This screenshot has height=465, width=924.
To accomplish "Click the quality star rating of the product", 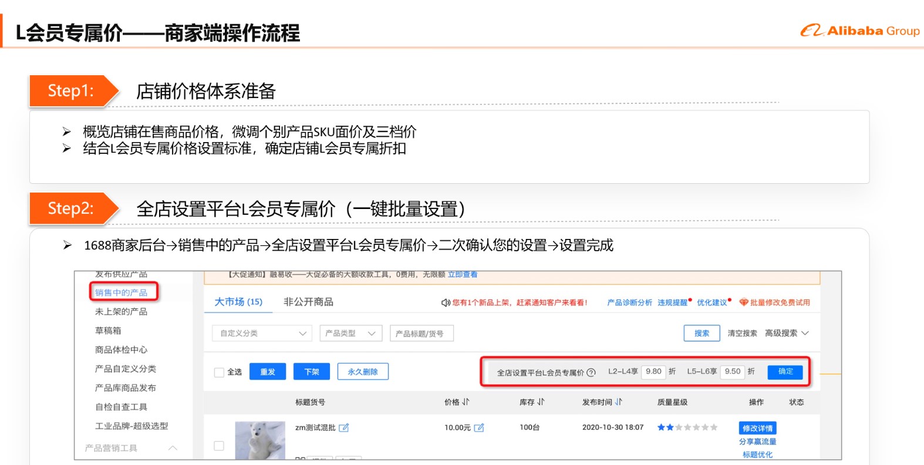I will (x=687, y=427).
